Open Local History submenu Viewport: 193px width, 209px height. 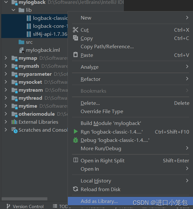tap(130, 181)
